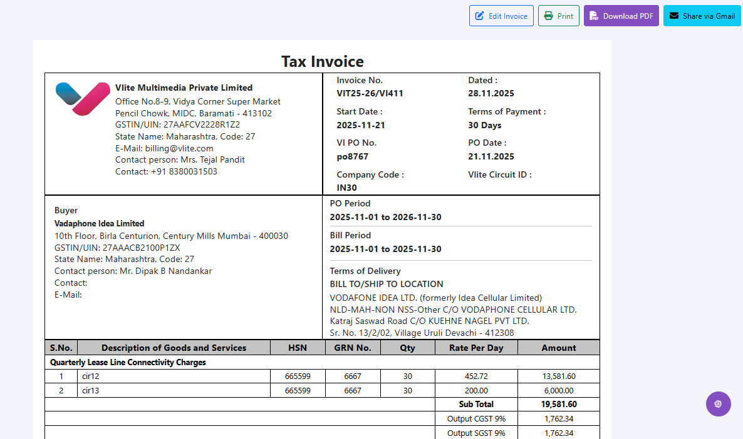Click the HSN column header
Viewport: 743px width, 439px height.
(x=298, y=348)
